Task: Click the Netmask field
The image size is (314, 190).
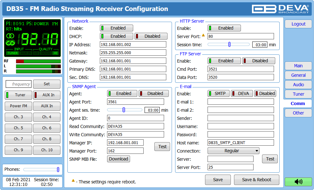Action: click(x=133, y=53)
